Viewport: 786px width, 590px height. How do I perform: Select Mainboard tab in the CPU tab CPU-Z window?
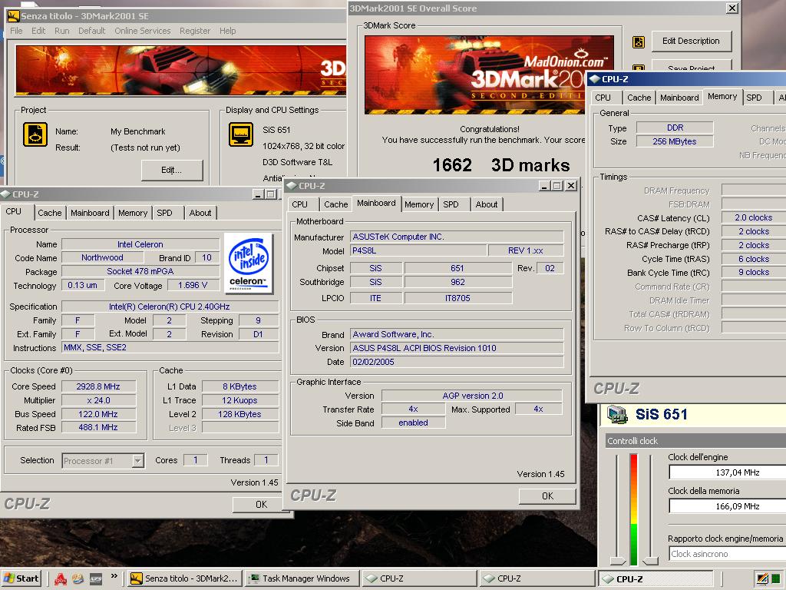point(90,213)
